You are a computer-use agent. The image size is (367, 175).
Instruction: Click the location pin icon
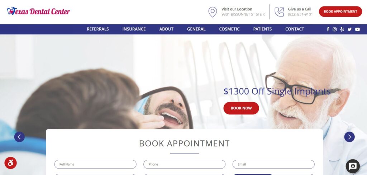[x=213, y=12]
